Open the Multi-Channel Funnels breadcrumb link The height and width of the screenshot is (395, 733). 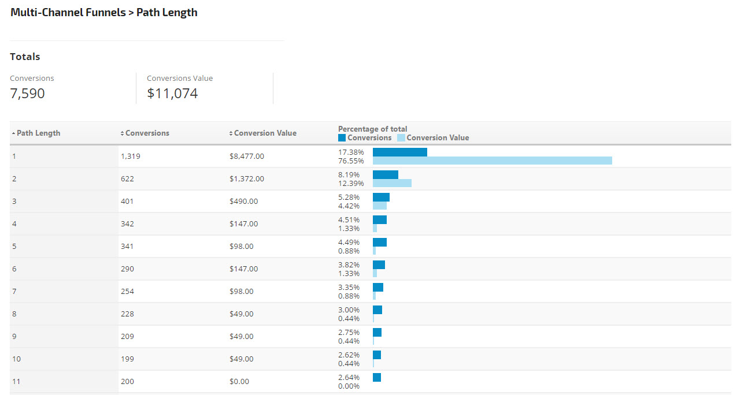point(68,13)
